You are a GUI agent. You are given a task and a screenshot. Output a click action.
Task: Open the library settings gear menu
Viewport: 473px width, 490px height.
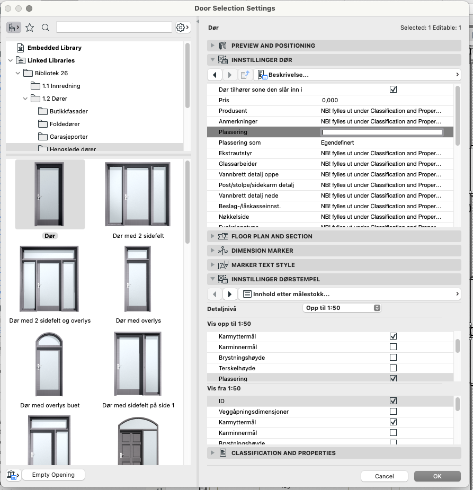tap(183, 28)
